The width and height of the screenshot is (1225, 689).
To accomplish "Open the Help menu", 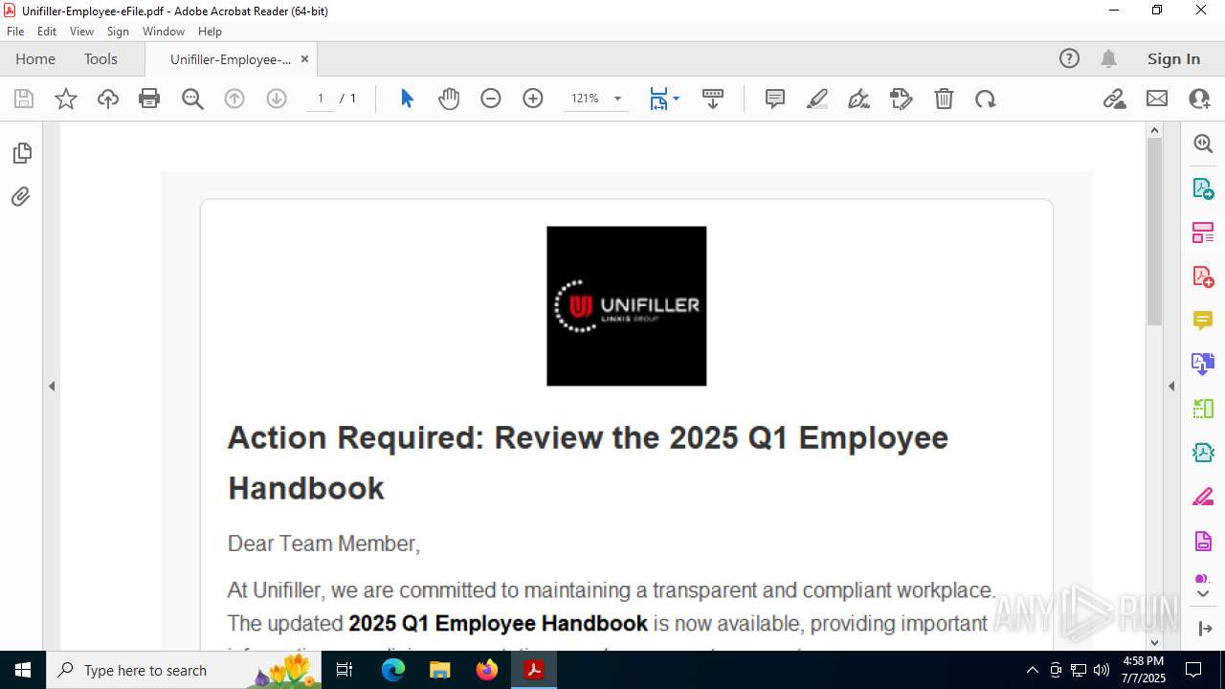I will [210, 32].
